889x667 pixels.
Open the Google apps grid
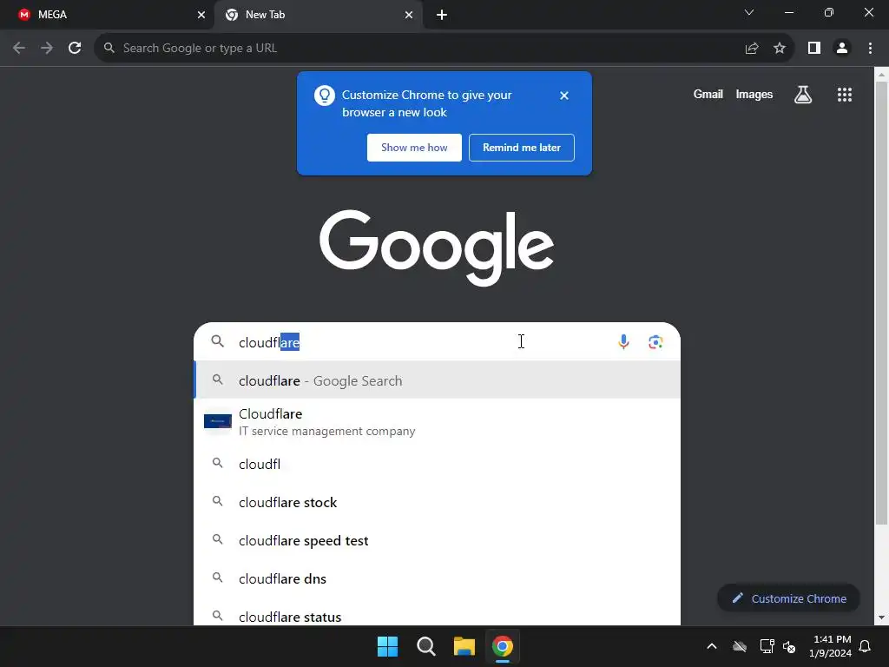[845, 95]
